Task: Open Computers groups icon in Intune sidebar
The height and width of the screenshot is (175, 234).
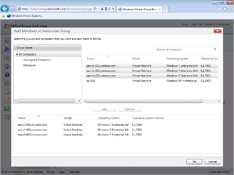Action: point(7,49)
